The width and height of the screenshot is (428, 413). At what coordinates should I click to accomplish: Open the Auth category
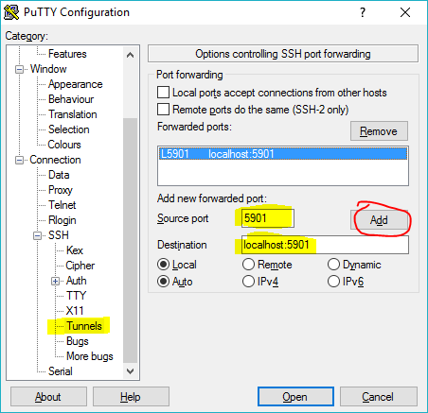click(76, 281)
